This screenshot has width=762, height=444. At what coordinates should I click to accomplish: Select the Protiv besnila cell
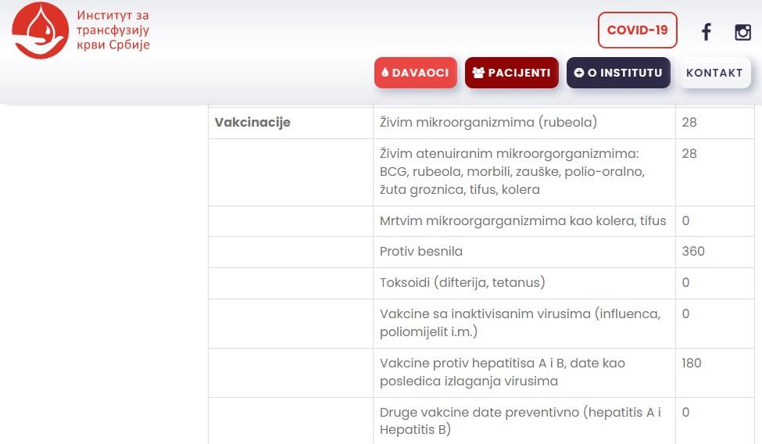pos(524,252)
